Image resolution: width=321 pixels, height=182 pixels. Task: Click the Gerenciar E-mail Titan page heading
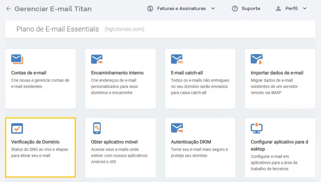(x=53, y=9)
